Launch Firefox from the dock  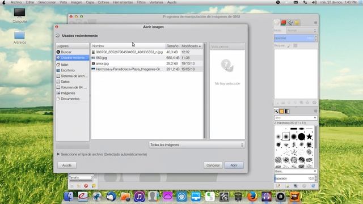point(252,197)
